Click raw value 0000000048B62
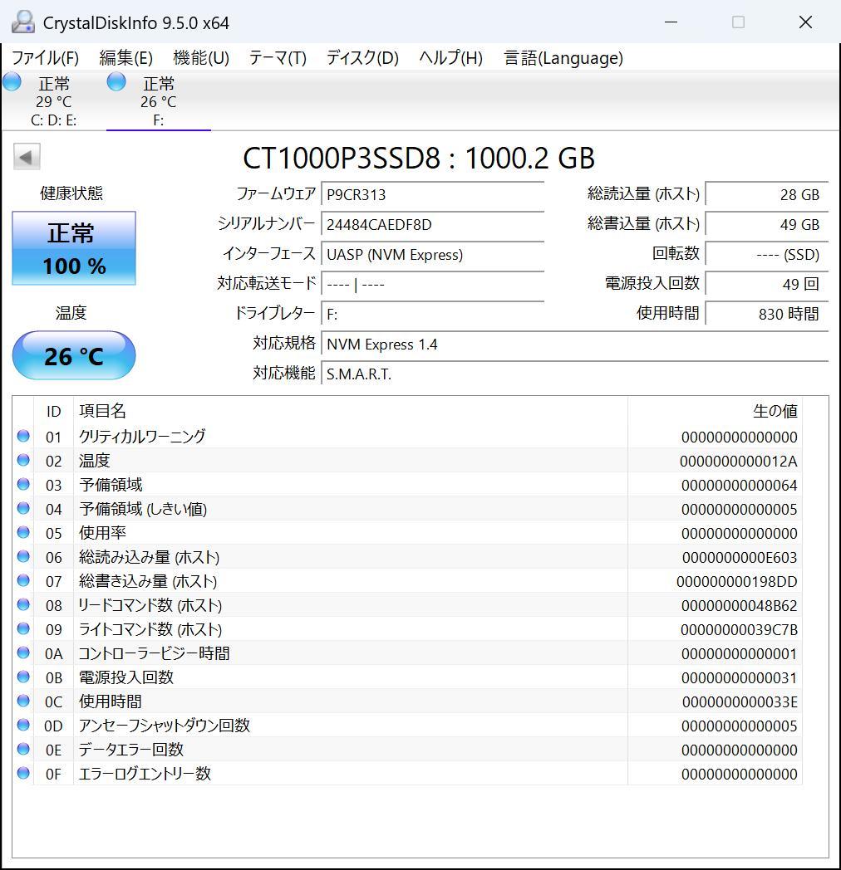The width and height of the screenshot is (841, 870). point(740,605)
